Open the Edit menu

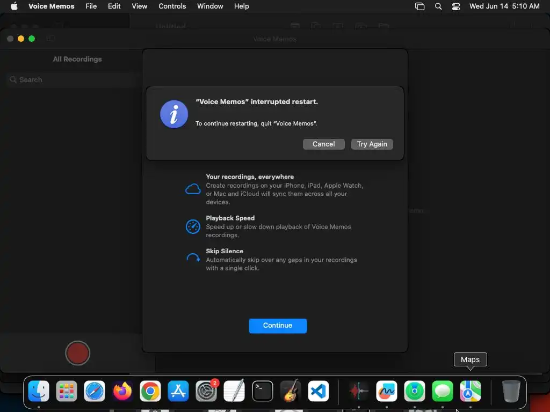114,6
